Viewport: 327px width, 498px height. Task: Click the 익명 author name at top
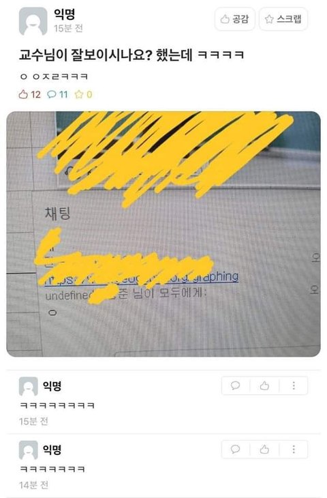click(65, 14)
